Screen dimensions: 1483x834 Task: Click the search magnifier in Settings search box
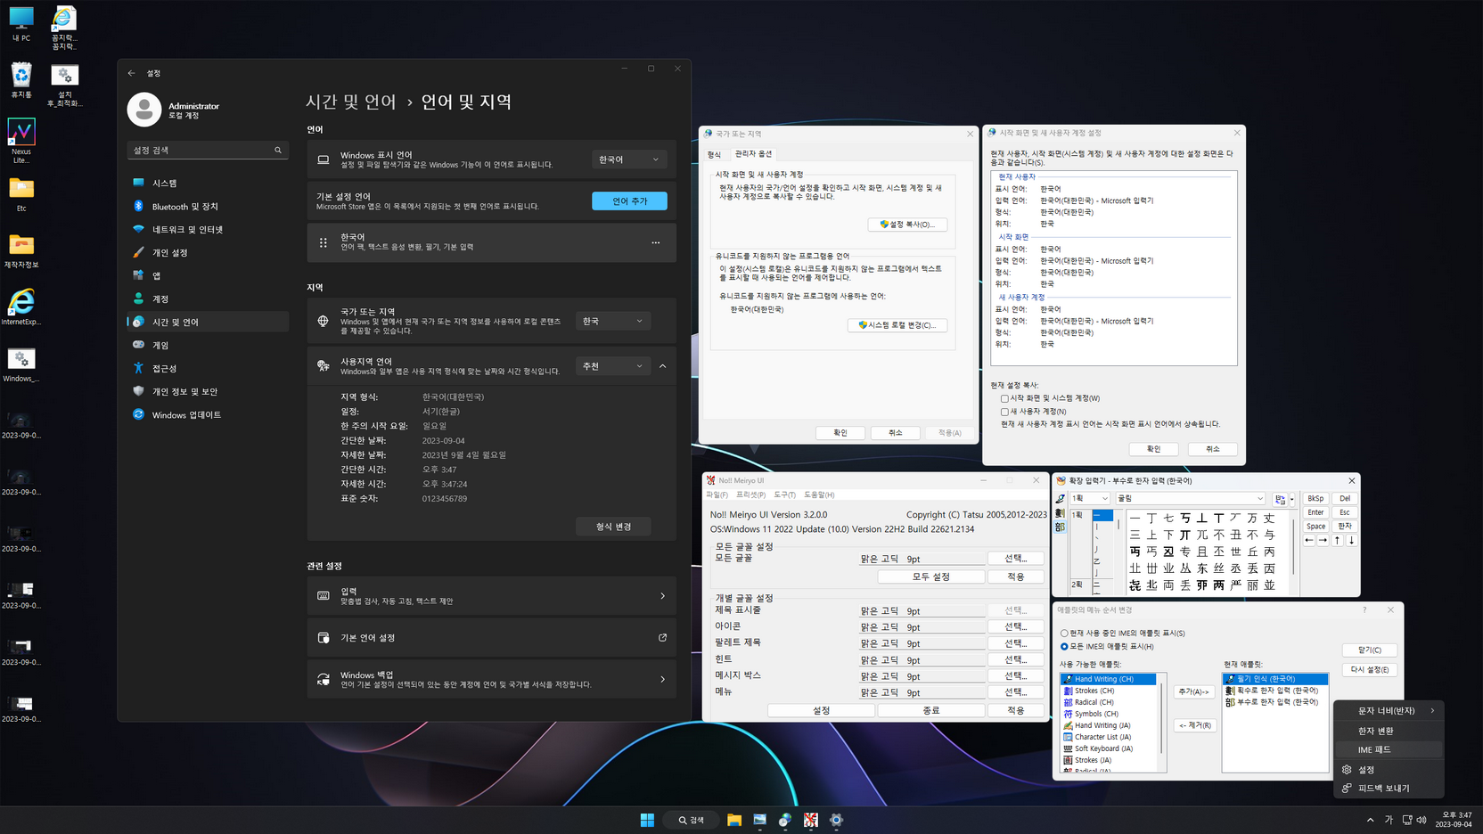tap(278, 151)
